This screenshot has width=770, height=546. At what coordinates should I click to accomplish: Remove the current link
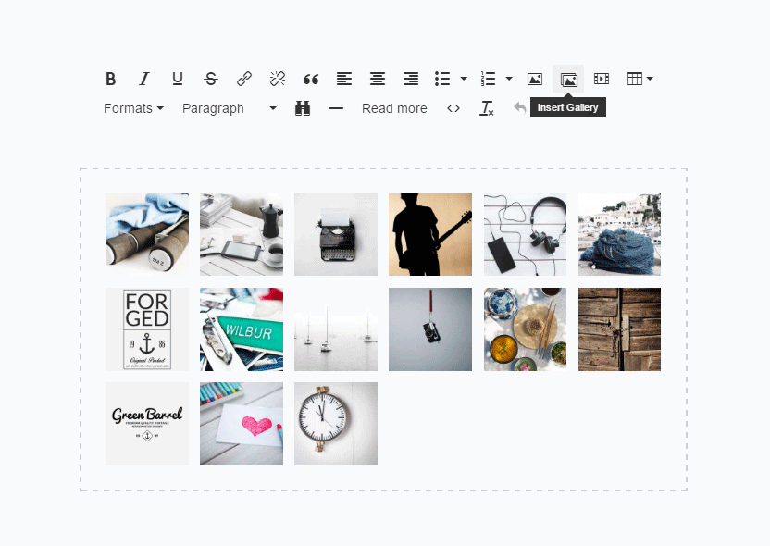pyautogui.click(x=277, y=79)
